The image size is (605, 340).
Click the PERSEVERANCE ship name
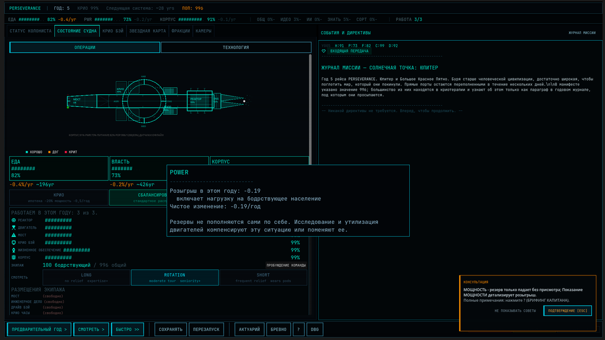(25, 8)
